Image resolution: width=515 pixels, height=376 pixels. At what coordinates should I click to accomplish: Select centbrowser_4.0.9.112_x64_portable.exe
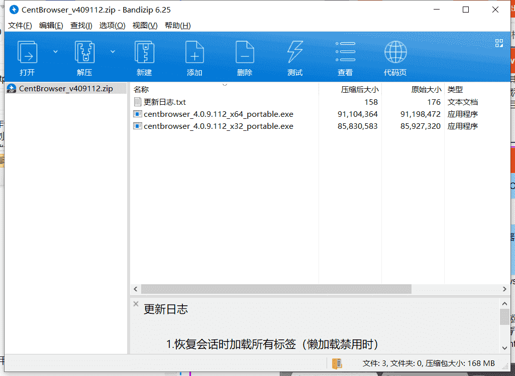[219, 114]
